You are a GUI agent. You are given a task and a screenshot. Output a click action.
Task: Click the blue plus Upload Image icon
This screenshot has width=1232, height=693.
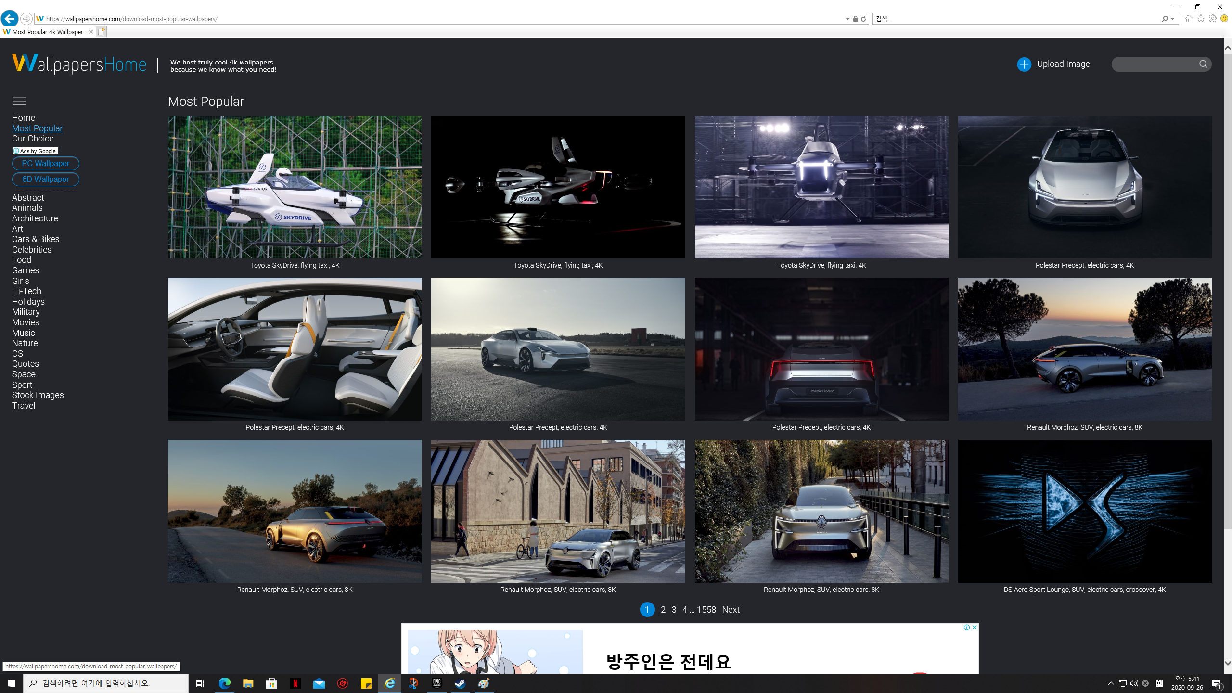[1024, 64]
